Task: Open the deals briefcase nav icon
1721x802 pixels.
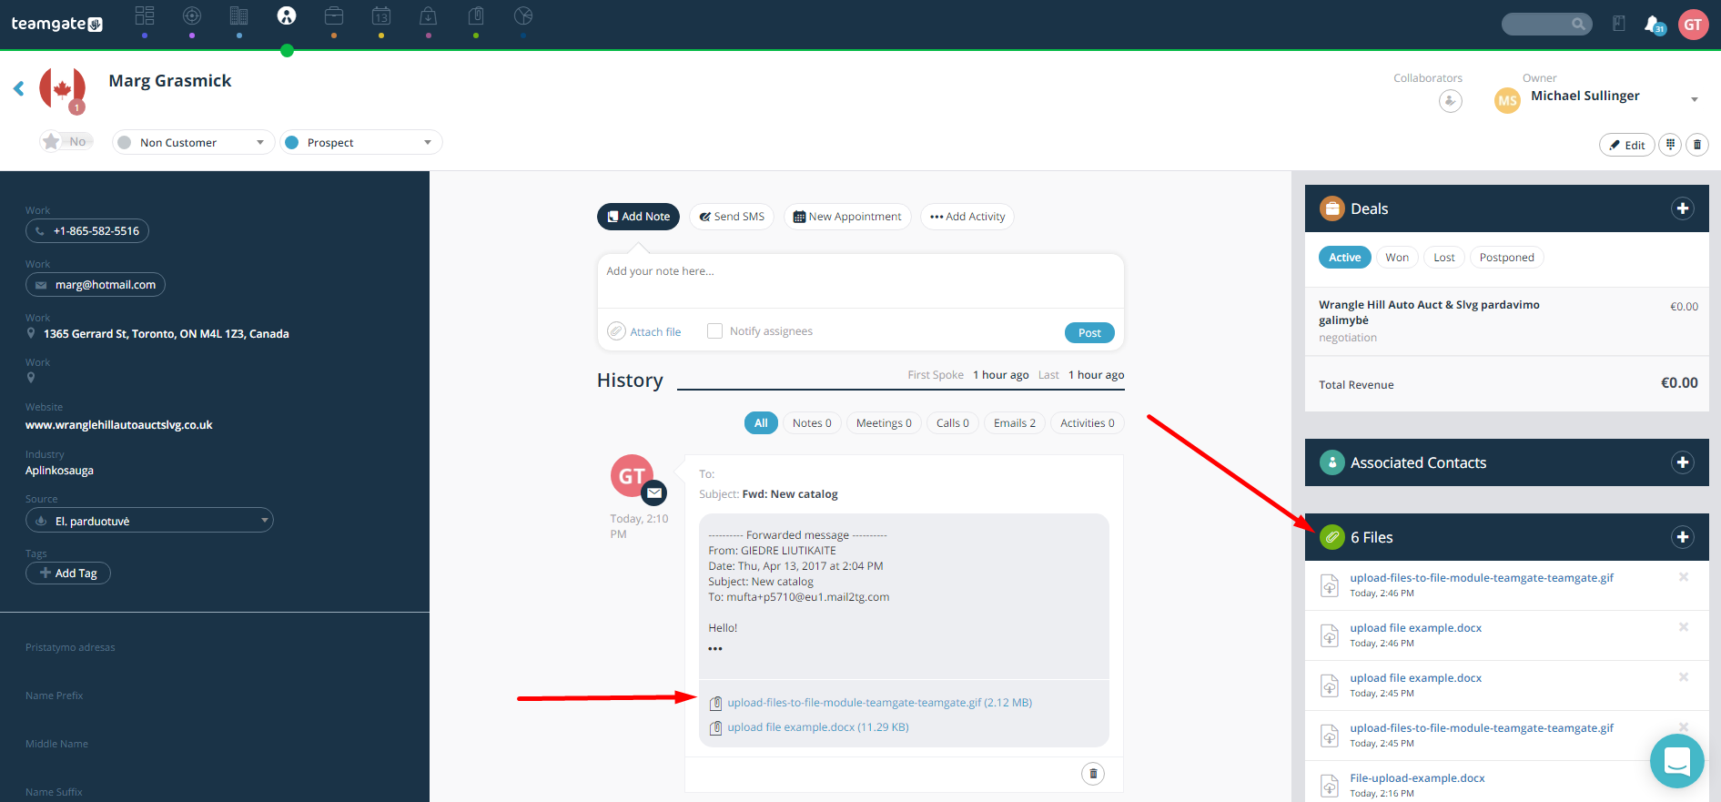Action: pos(334,15)
